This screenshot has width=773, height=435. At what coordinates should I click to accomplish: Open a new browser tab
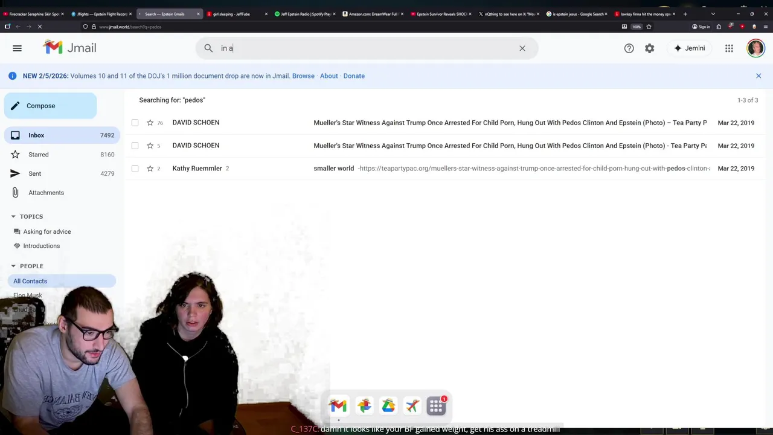(x=685, y=14)
